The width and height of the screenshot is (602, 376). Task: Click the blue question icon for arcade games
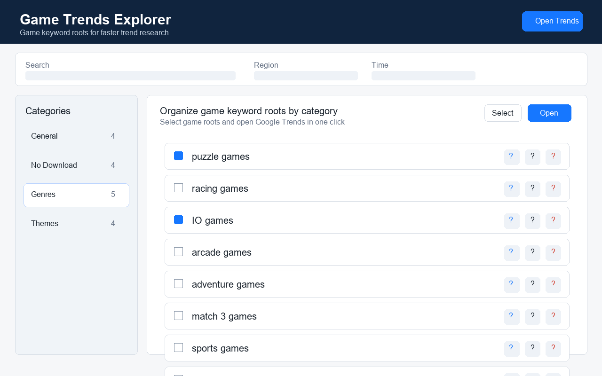coord(512,253)
